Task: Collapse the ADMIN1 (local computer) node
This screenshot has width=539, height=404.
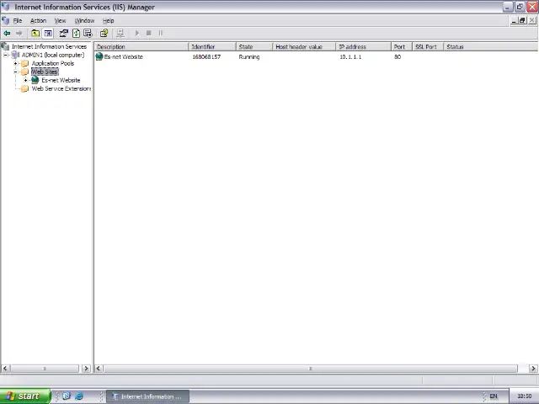Action: coord(6,55)
